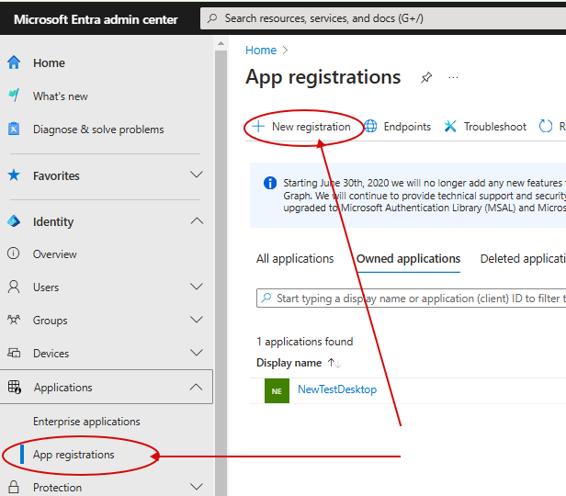Click the Identity diamond icon

coord(14,221)
